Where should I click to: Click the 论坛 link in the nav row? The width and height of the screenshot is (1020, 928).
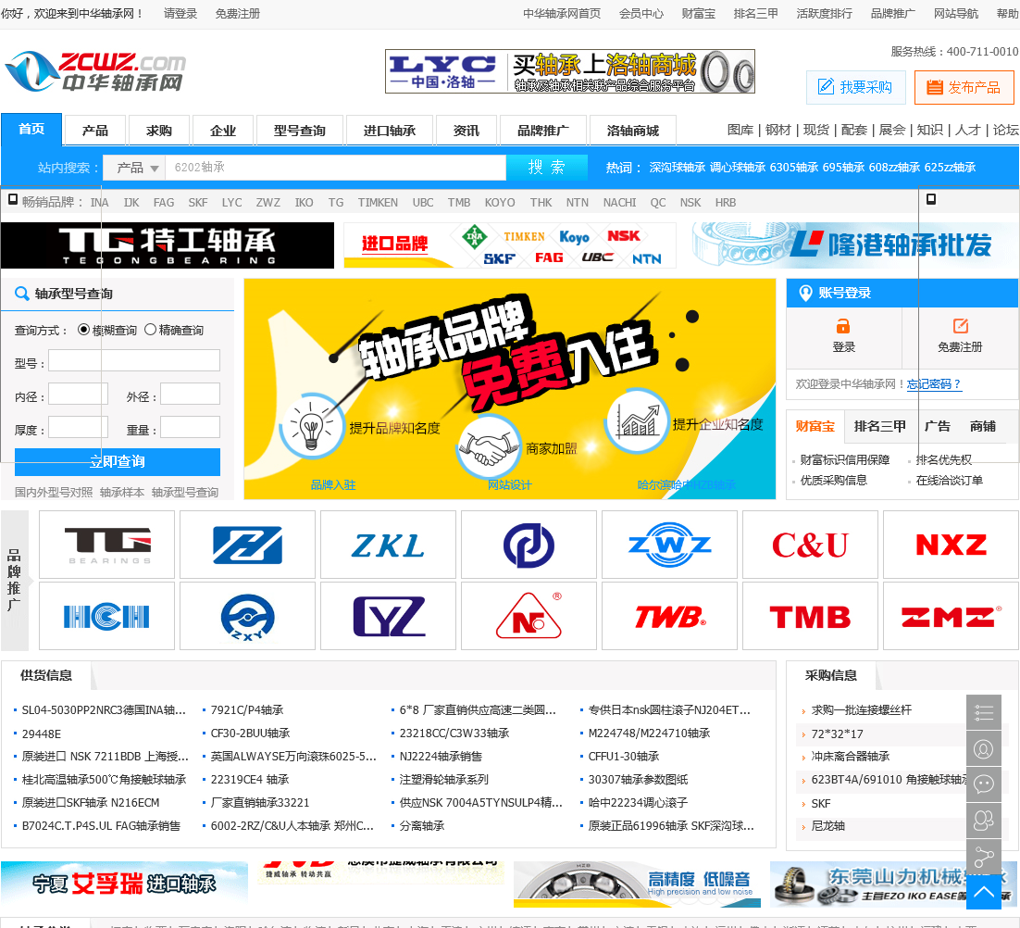tap(1006, 131)
